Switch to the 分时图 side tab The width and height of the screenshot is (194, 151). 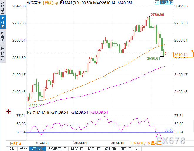3,9
